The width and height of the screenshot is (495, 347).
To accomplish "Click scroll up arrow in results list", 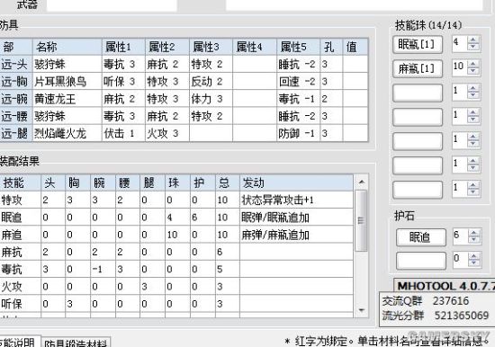I will (x=362, y=182).
